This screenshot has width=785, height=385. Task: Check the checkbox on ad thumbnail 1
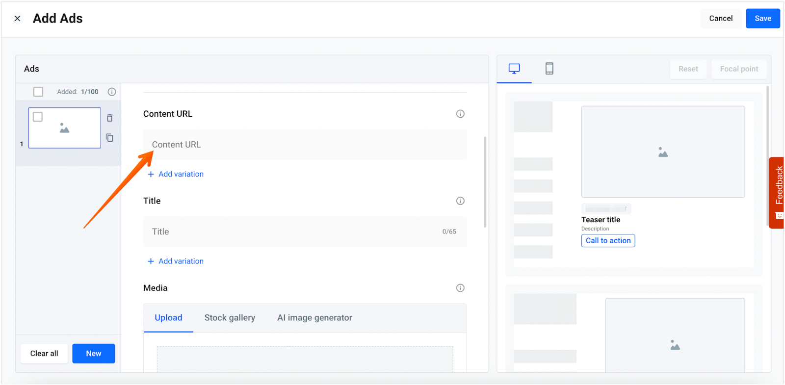click(x=38, y=117)
